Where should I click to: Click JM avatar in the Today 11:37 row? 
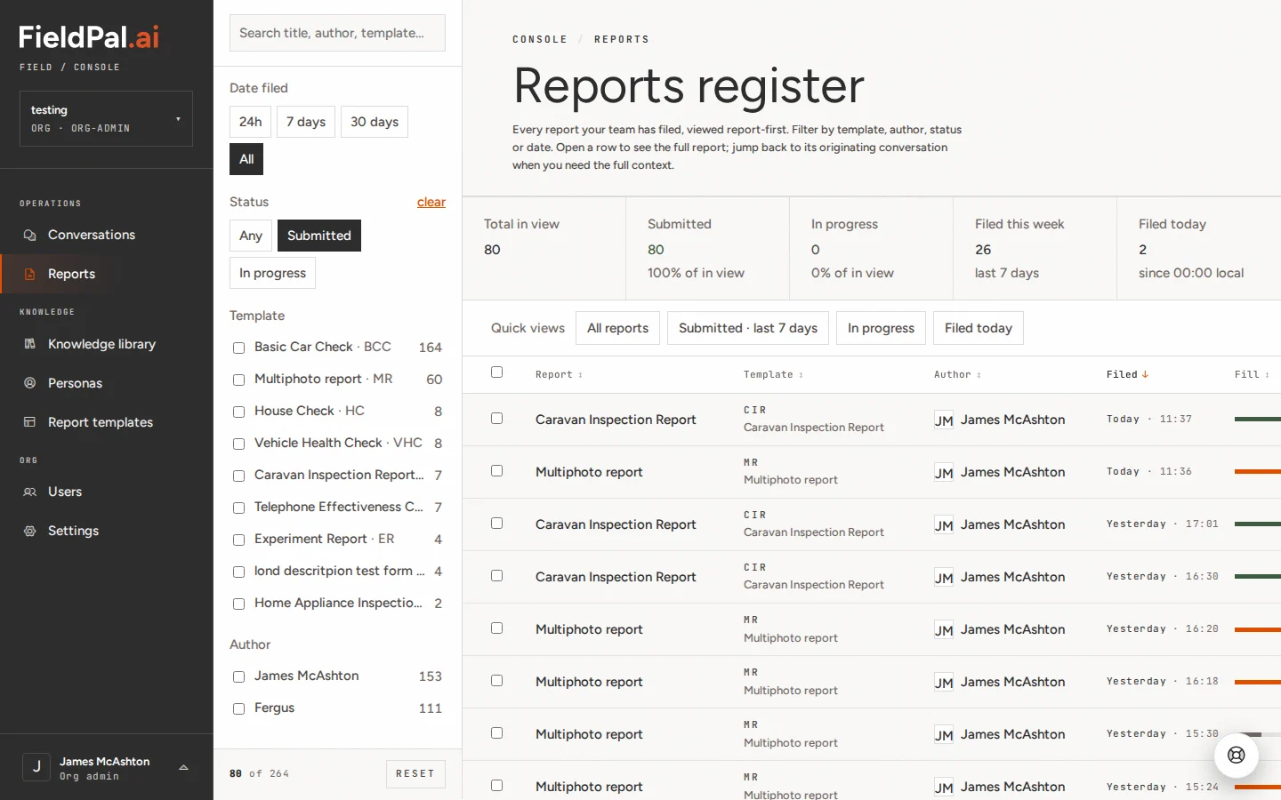pyautogui.click(x=944, y=420)
